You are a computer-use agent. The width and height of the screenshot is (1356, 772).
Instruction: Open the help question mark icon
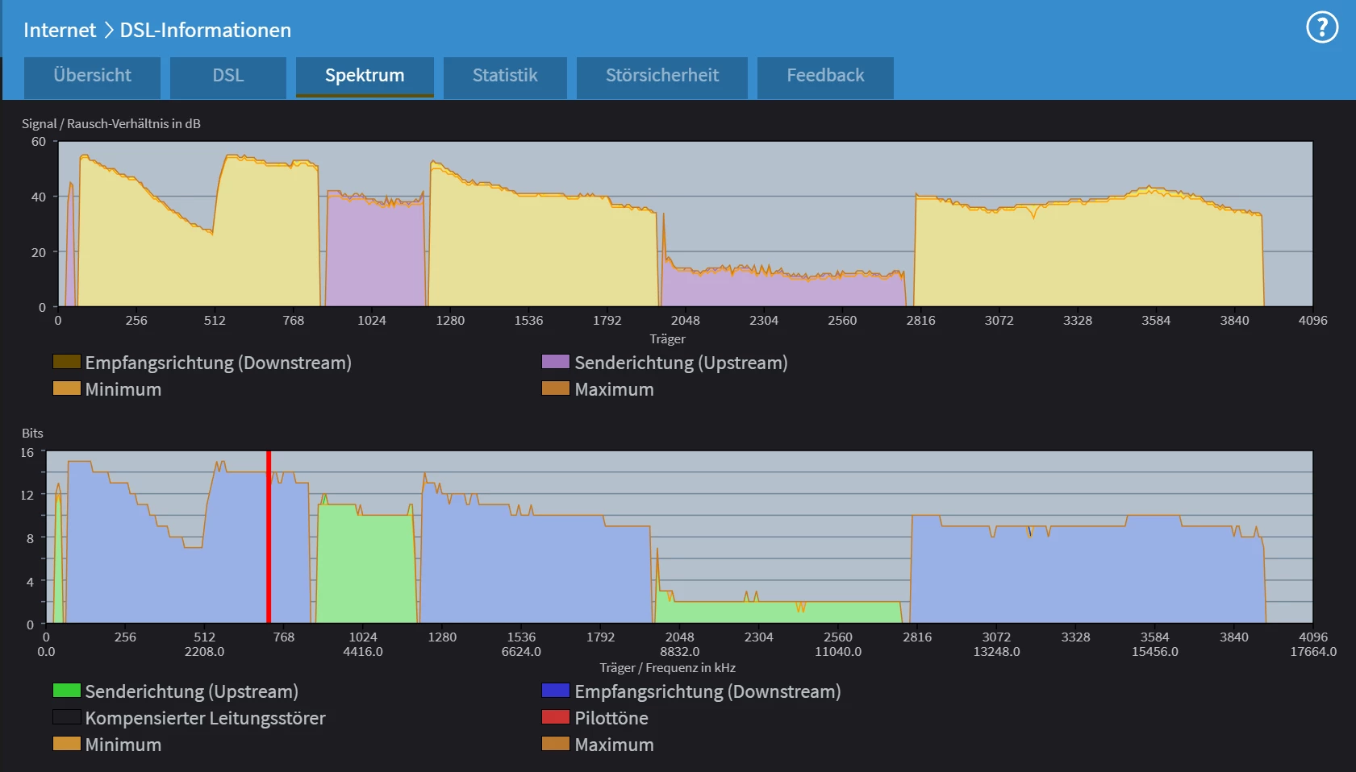coord(1322,27)
